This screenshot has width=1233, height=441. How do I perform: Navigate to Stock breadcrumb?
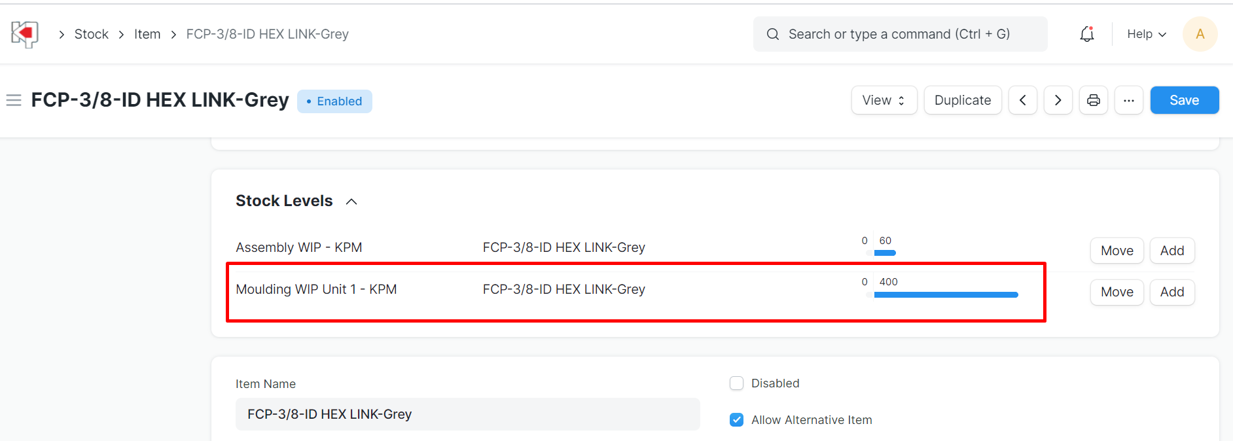tap(91, 34)
